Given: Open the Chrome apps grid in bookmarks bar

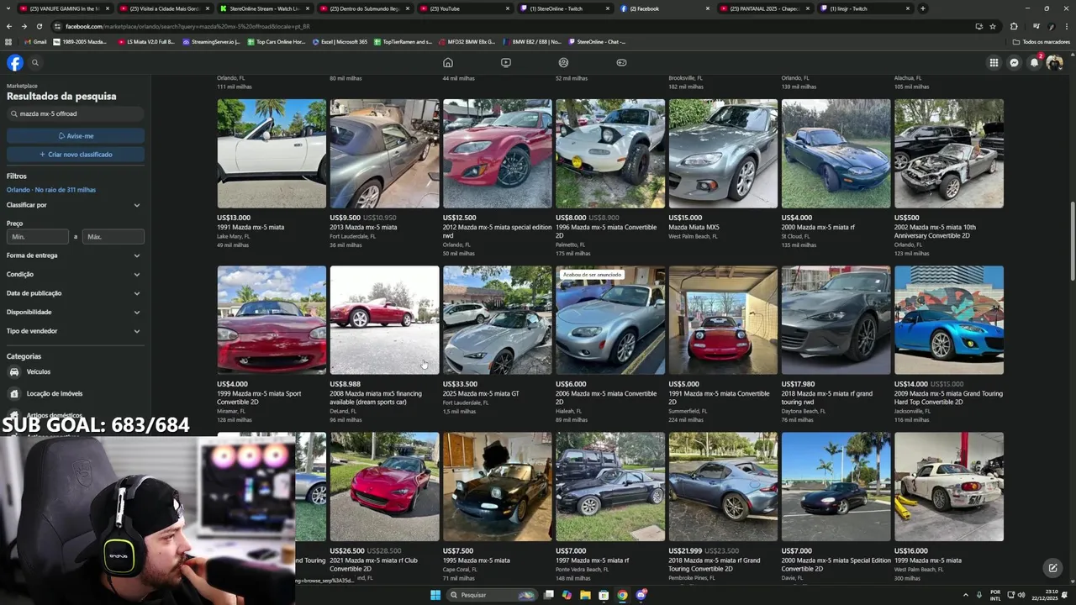Looking at the screenshot, I should point(9,41).
